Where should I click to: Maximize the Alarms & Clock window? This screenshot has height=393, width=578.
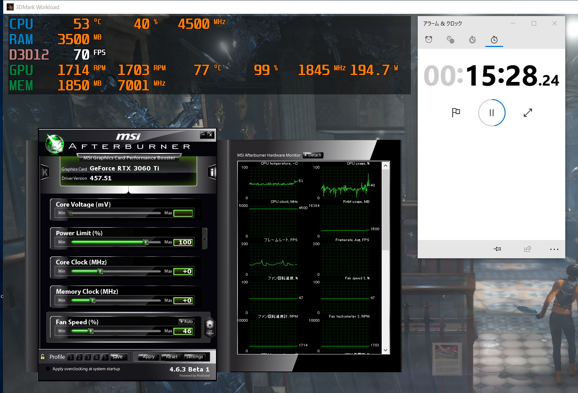(534, 23)
